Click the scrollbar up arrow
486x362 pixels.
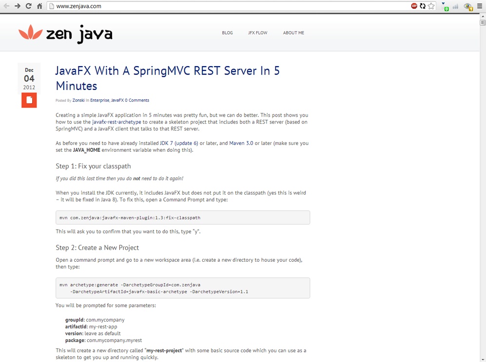[x=483, y=17]
